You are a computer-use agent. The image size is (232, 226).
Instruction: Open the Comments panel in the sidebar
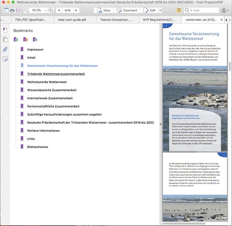click(x=5, y=59)
